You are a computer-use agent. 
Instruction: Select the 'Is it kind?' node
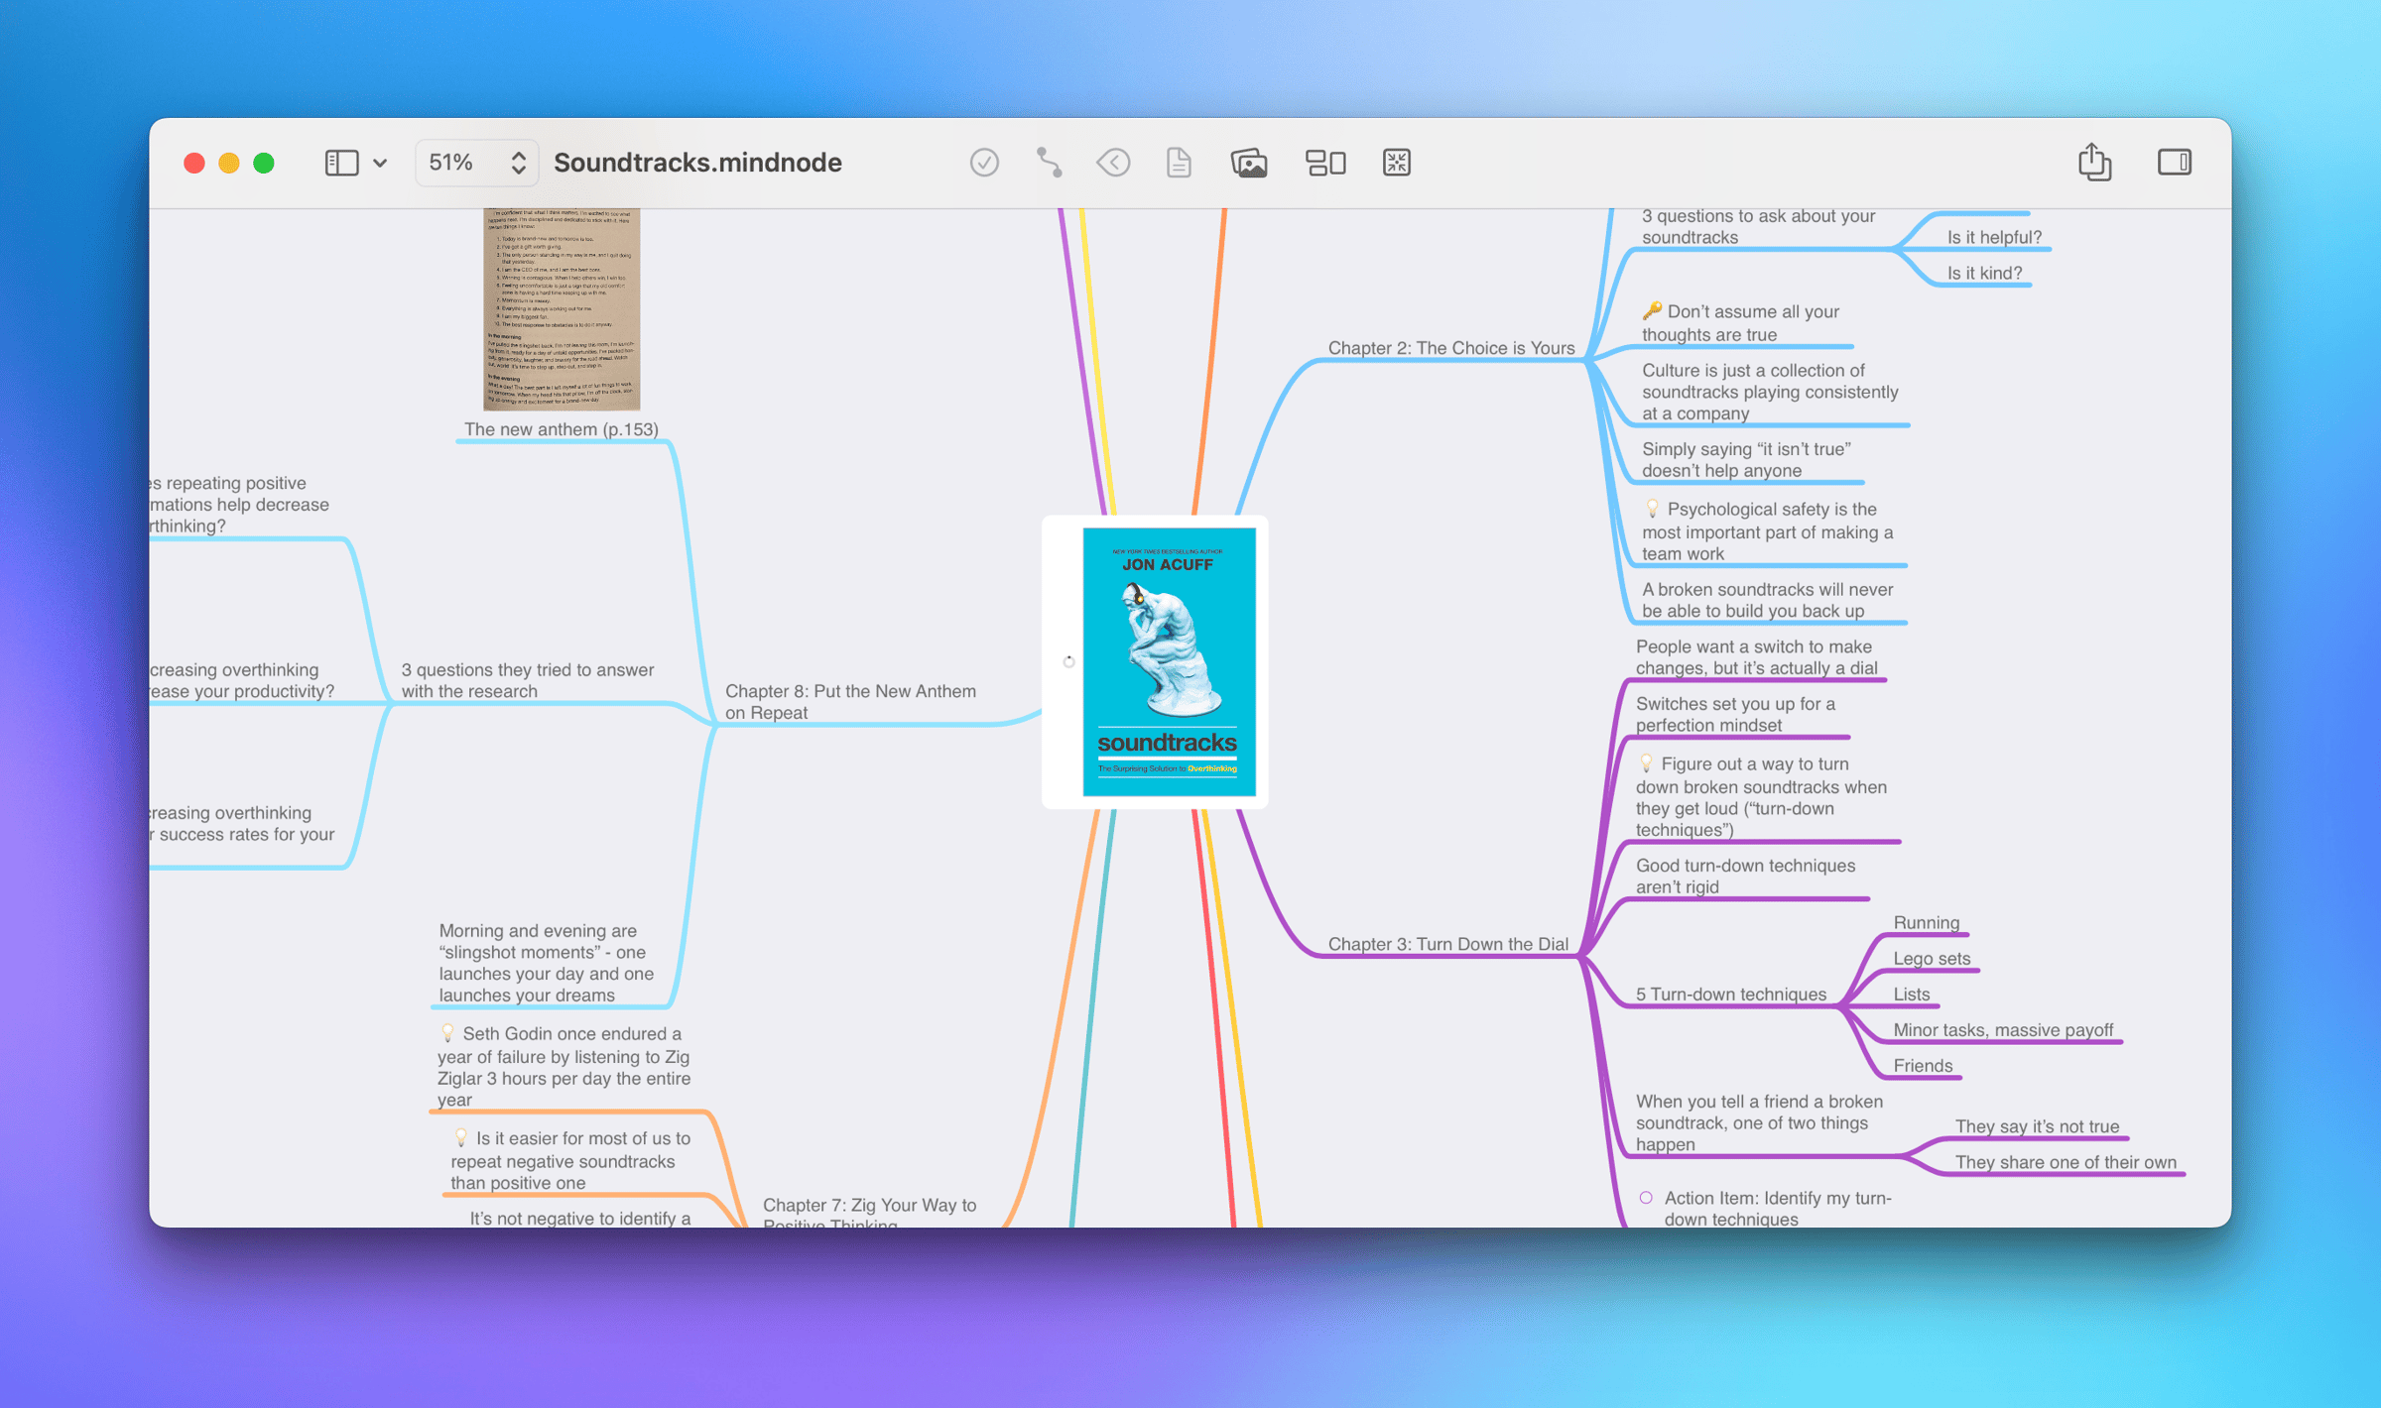point(1984,273)
